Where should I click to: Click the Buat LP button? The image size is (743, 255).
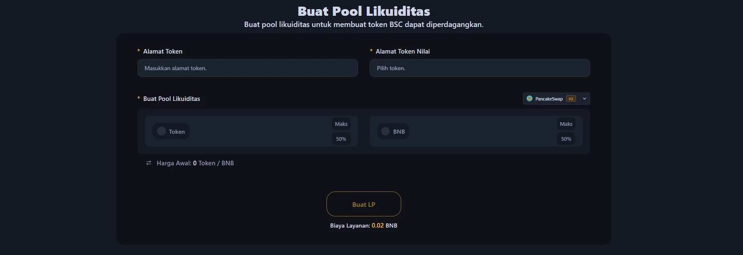coord(363,204)
